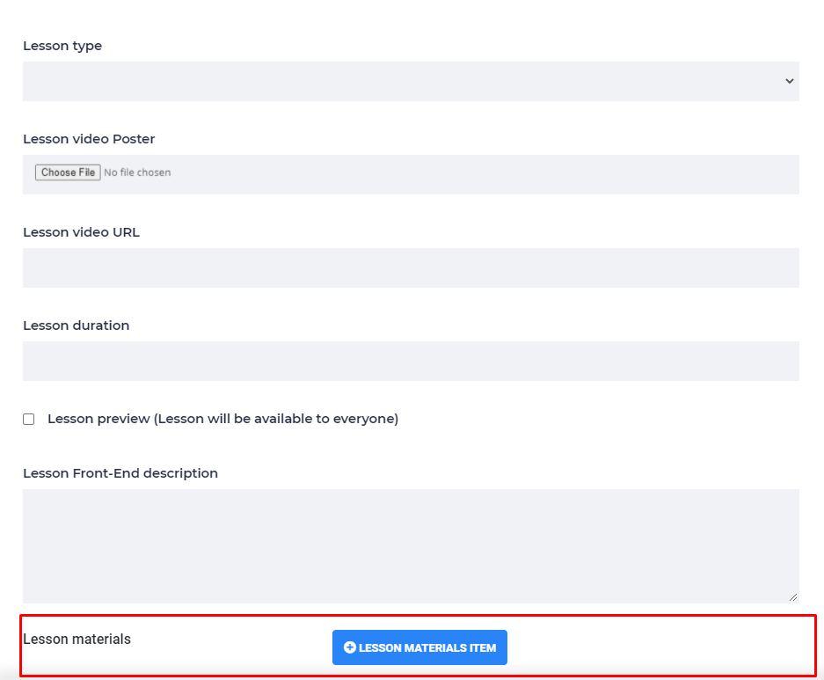
Task: Click the empty space right of Lesson Materials Item button
Action: click(660, 647)
